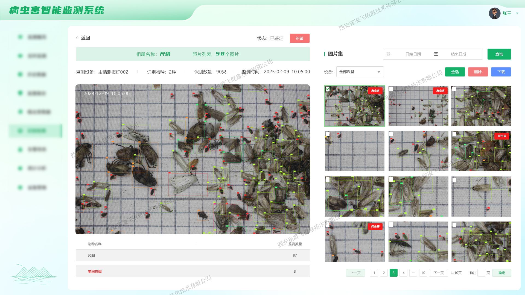Click red 病虫害 tag on first thumbnail
The image size is (525, 295).
click(x=375, y=91)
